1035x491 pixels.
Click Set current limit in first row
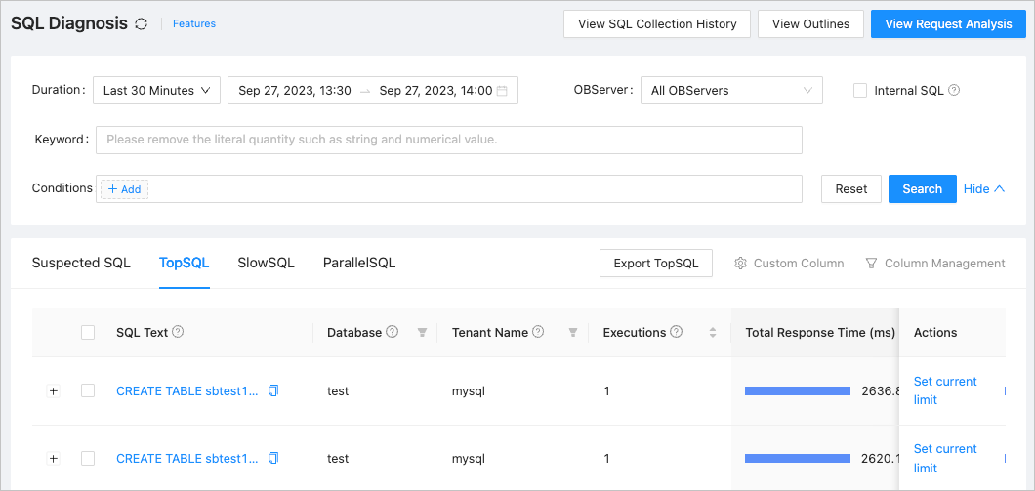(x=944, y=390)
